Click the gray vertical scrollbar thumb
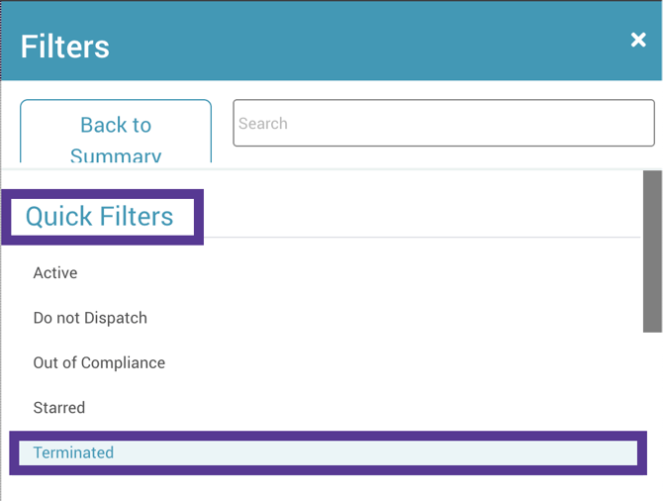The height and width of the screenshot is (501, 663). tap(652, 250)
